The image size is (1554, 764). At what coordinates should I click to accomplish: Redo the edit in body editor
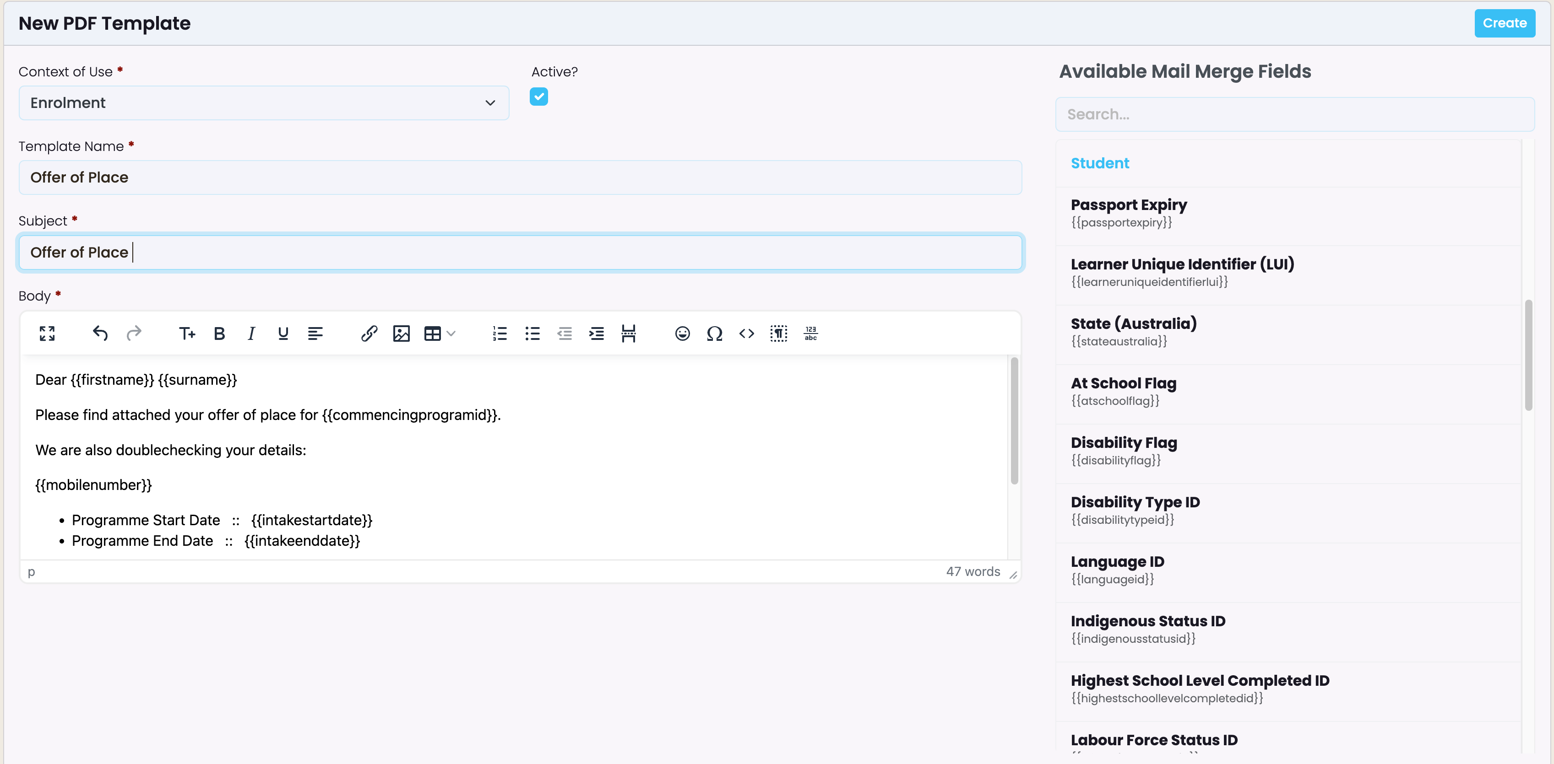pos(133,333)
